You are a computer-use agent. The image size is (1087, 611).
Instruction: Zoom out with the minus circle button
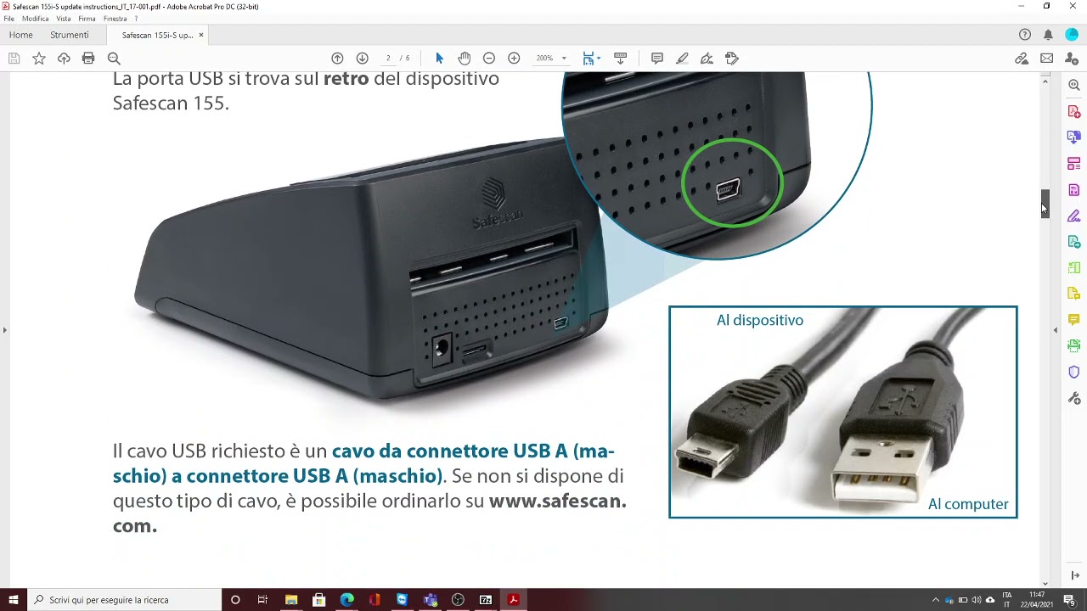point(489,59)
